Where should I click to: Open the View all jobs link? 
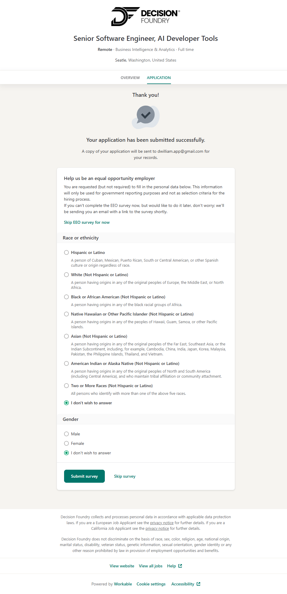click(151, 566)
